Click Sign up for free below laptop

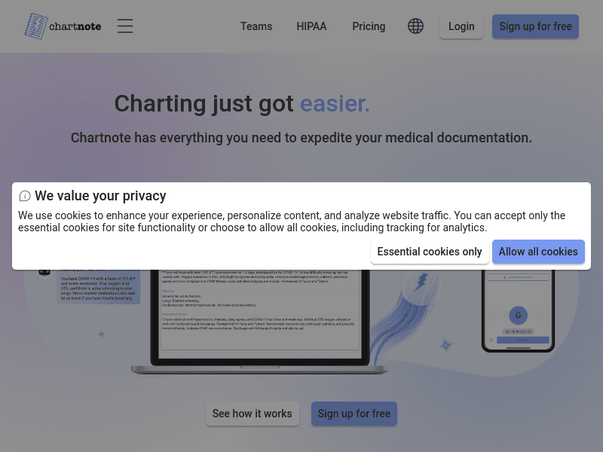354,414
